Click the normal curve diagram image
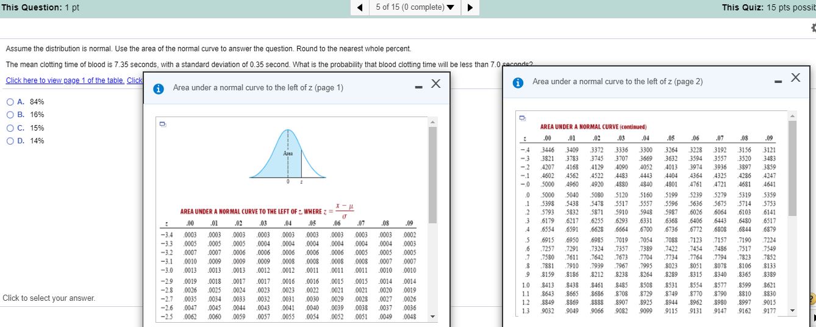Image resolution: width=816 pixels, height=327 pixels. tap(287, 159)
